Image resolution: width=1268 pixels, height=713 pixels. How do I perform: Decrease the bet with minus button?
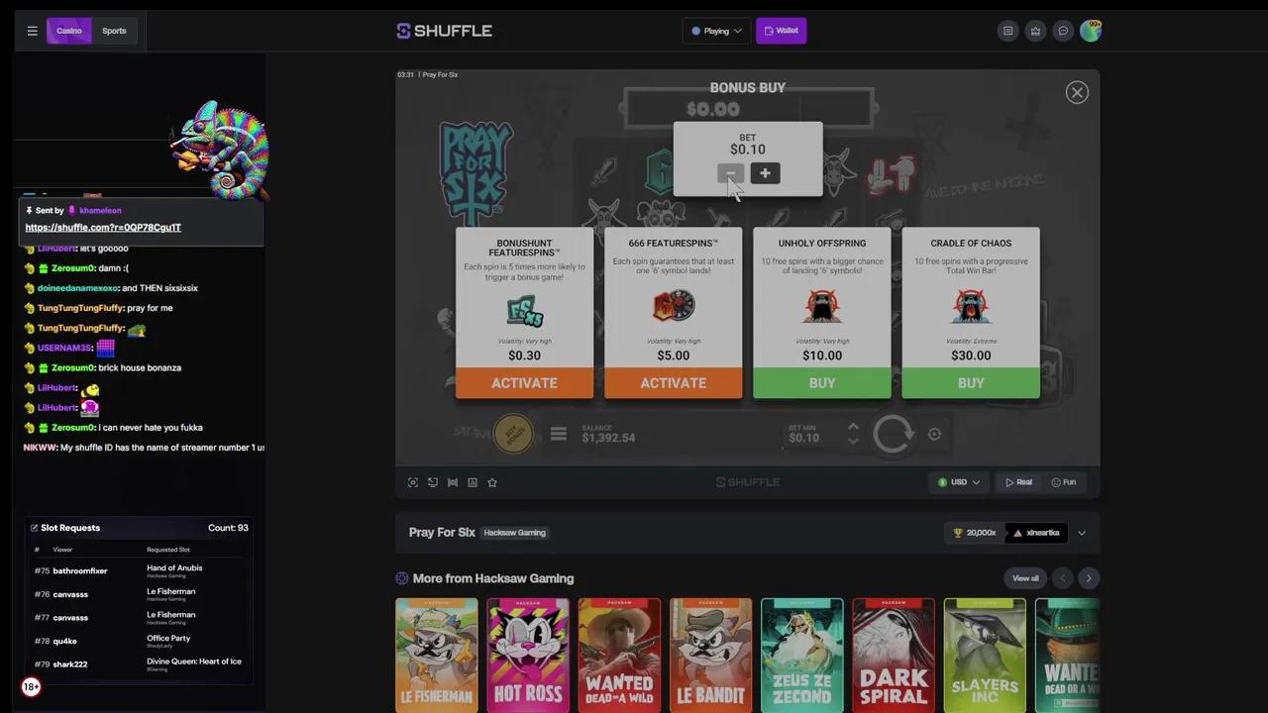point(730,173)
